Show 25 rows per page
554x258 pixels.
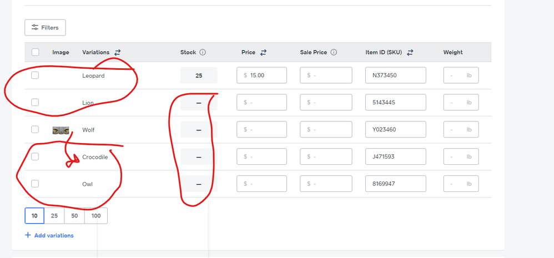tap(54, 216)
